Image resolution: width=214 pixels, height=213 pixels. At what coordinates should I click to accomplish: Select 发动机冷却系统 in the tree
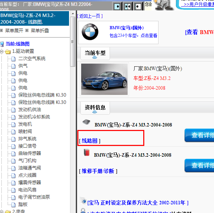pyautogui.click(x=34, y=117)
